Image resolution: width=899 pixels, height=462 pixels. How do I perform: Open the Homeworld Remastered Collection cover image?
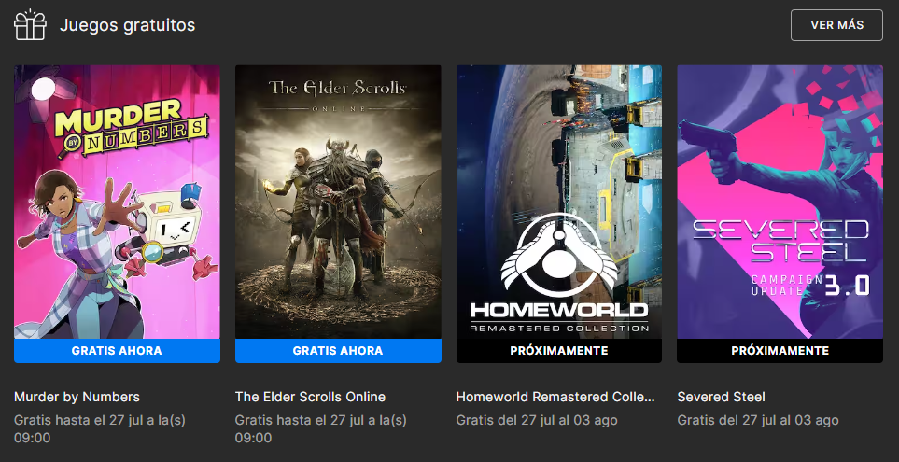pyautogui.click(x=559, y=202)
